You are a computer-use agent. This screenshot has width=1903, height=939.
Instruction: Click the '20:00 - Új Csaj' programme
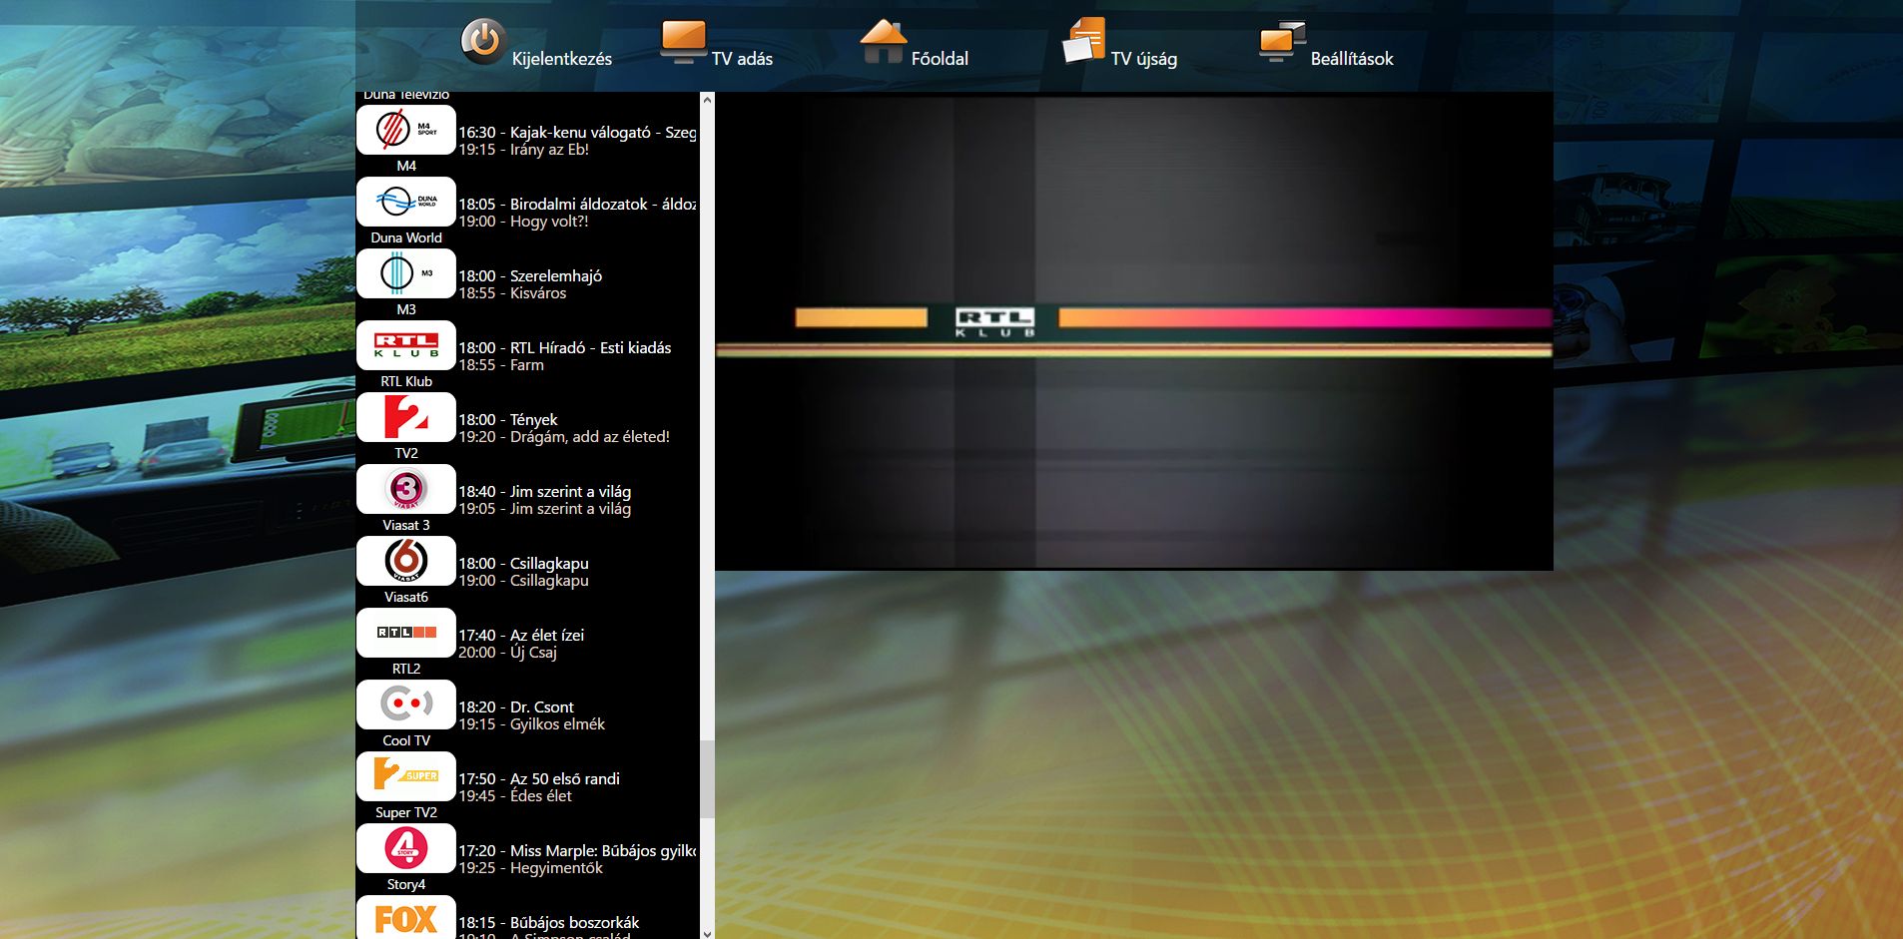click(508, 653)
